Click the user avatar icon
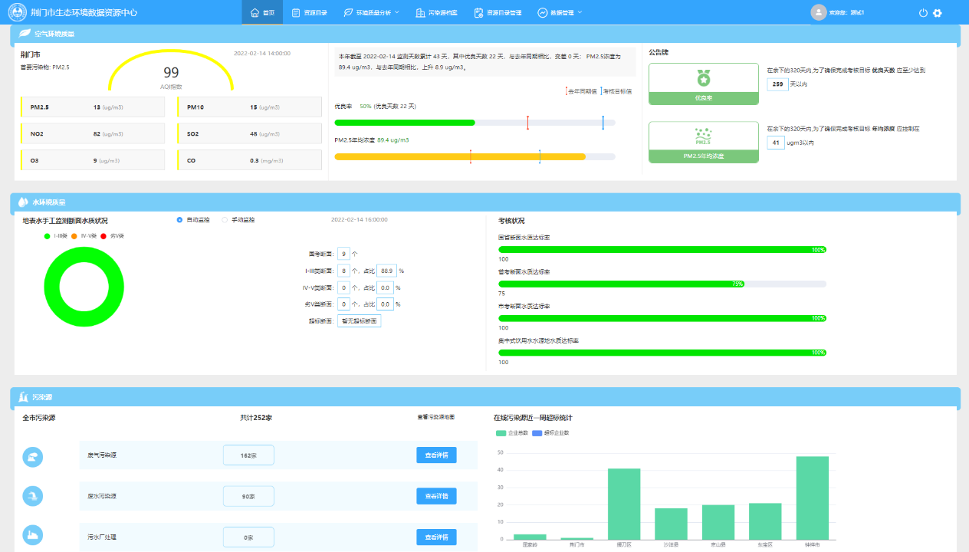969x552 pixels. [x=819, y=12]
